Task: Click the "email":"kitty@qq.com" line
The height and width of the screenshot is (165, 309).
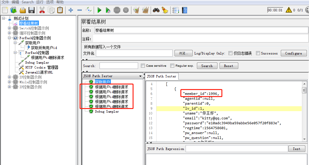Action: [x=207, y=118]
